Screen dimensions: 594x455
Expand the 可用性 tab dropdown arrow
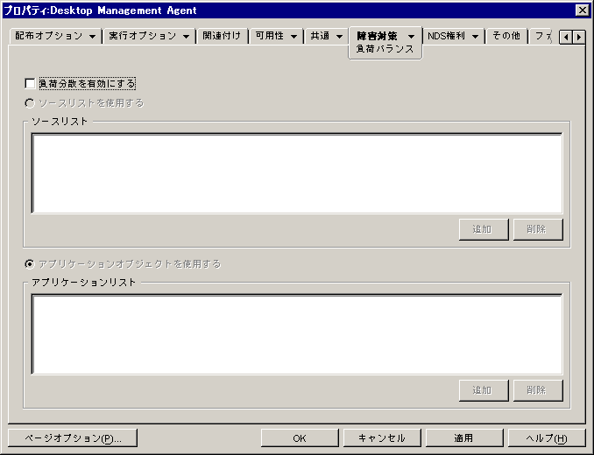[293, 37]
